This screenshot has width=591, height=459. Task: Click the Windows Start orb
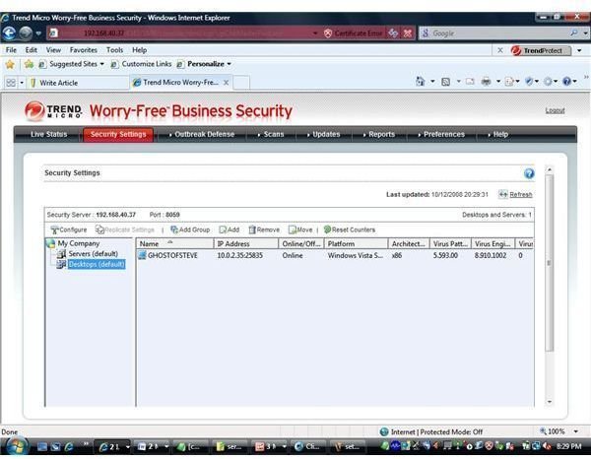point(15,447)
